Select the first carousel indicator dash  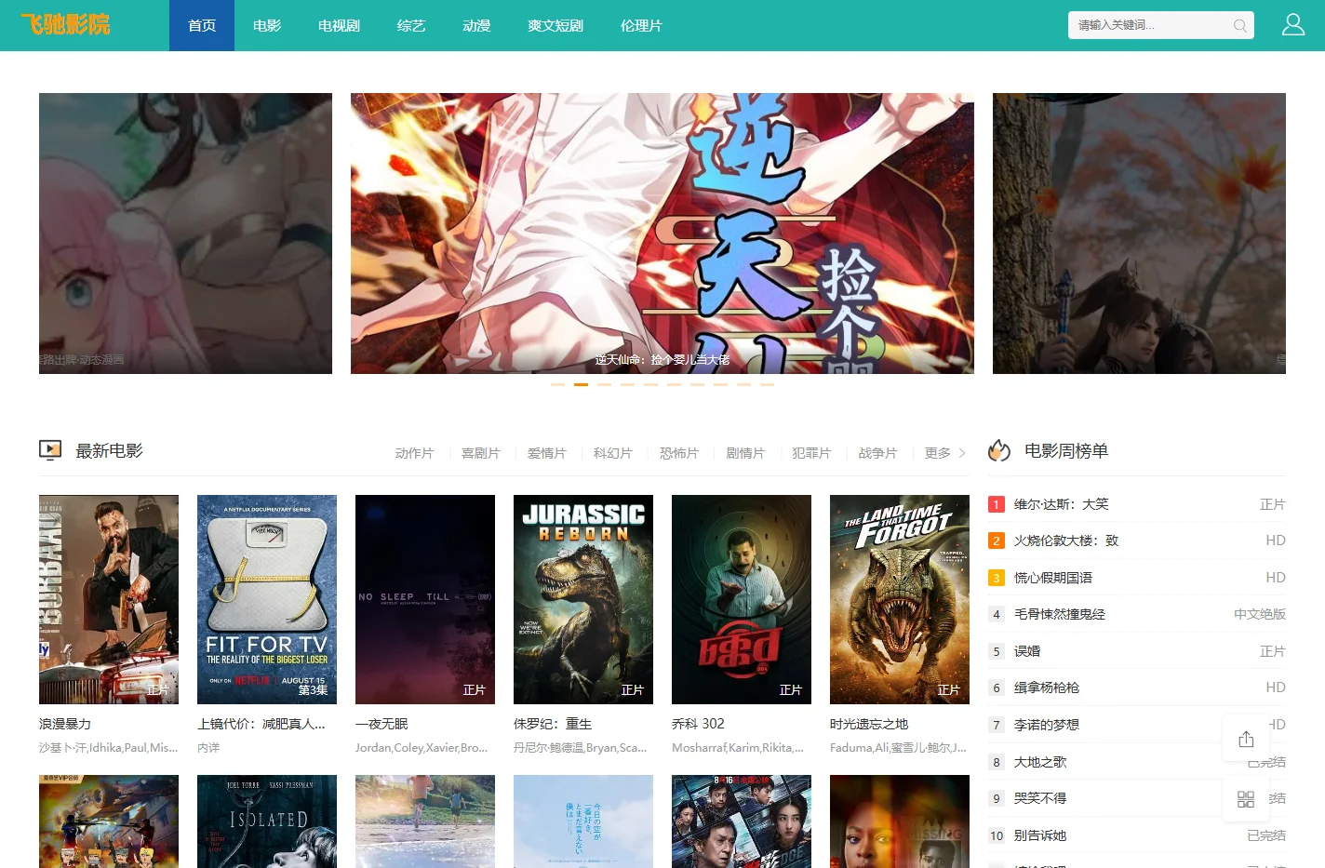tap(557, 384)
